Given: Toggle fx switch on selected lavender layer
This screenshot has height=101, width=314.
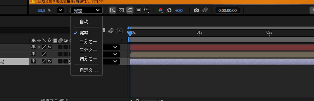Looking at the screenshot, I should click(49, 61).
